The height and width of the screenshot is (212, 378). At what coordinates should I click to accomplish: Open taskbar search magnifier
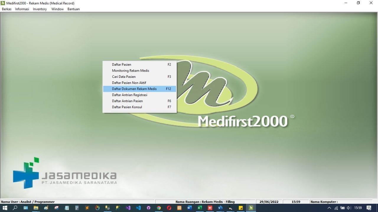click(15, 208)
